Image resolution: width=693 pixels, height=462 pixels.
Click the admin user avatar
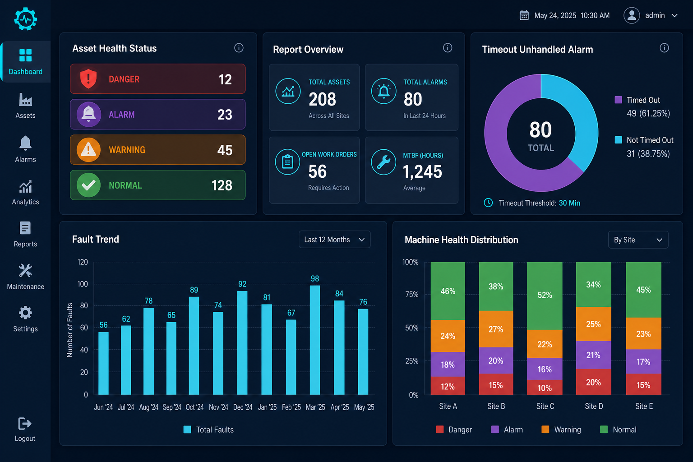pyautogui.click(x=632, y=15)
